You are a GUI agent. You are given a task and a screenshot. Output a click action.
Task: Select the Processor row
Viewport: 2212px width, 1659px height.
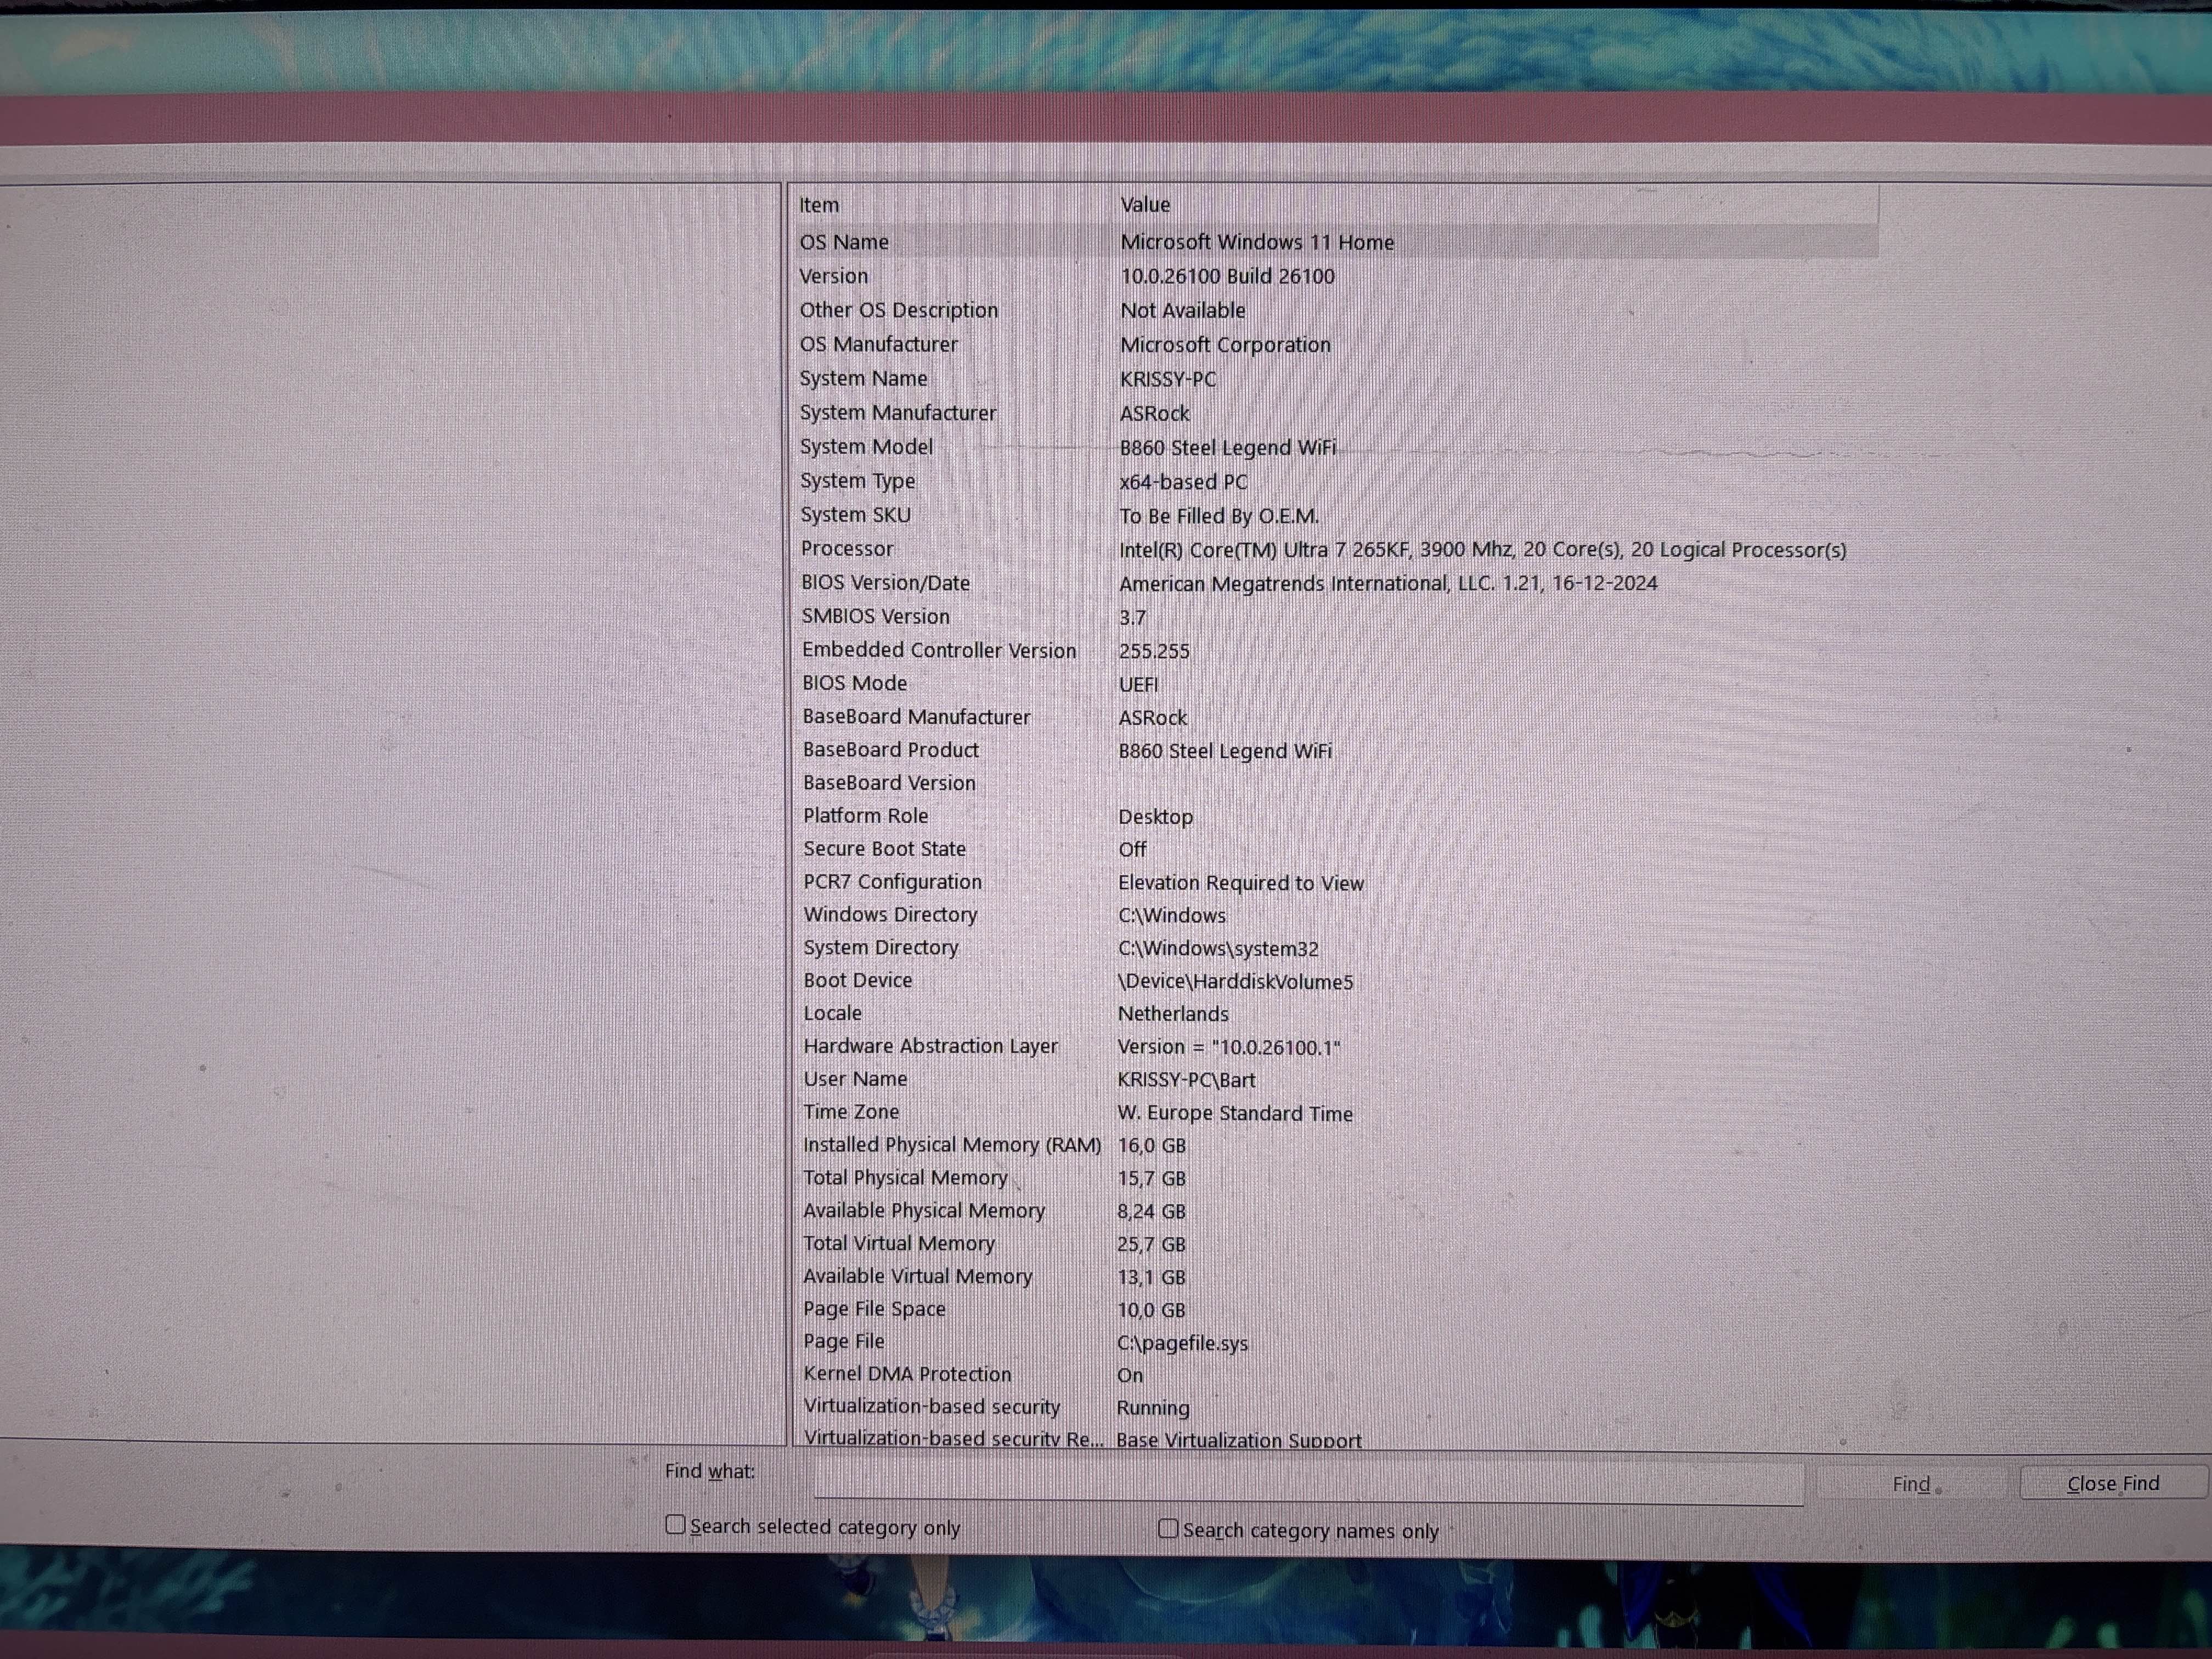click(847, 549)
